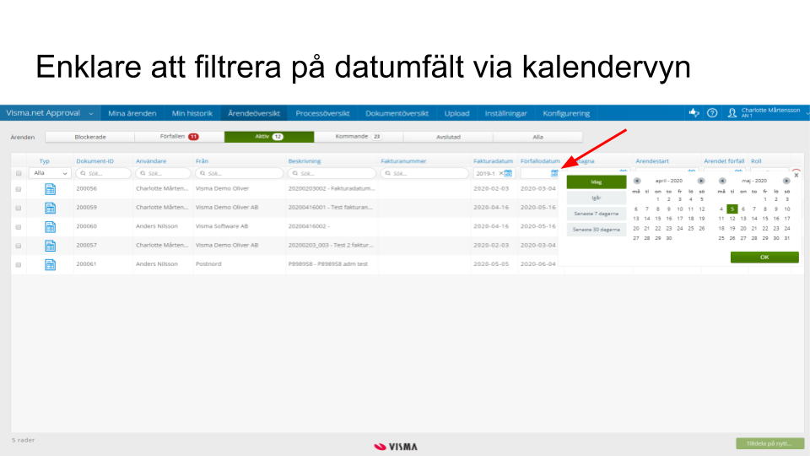Focus Användare search field
Screen dimensions: 810x456
[x=163, y=173]
